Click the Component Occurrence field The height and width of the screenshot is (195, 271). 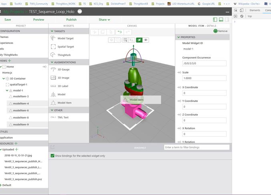click(x=204, y=63)
